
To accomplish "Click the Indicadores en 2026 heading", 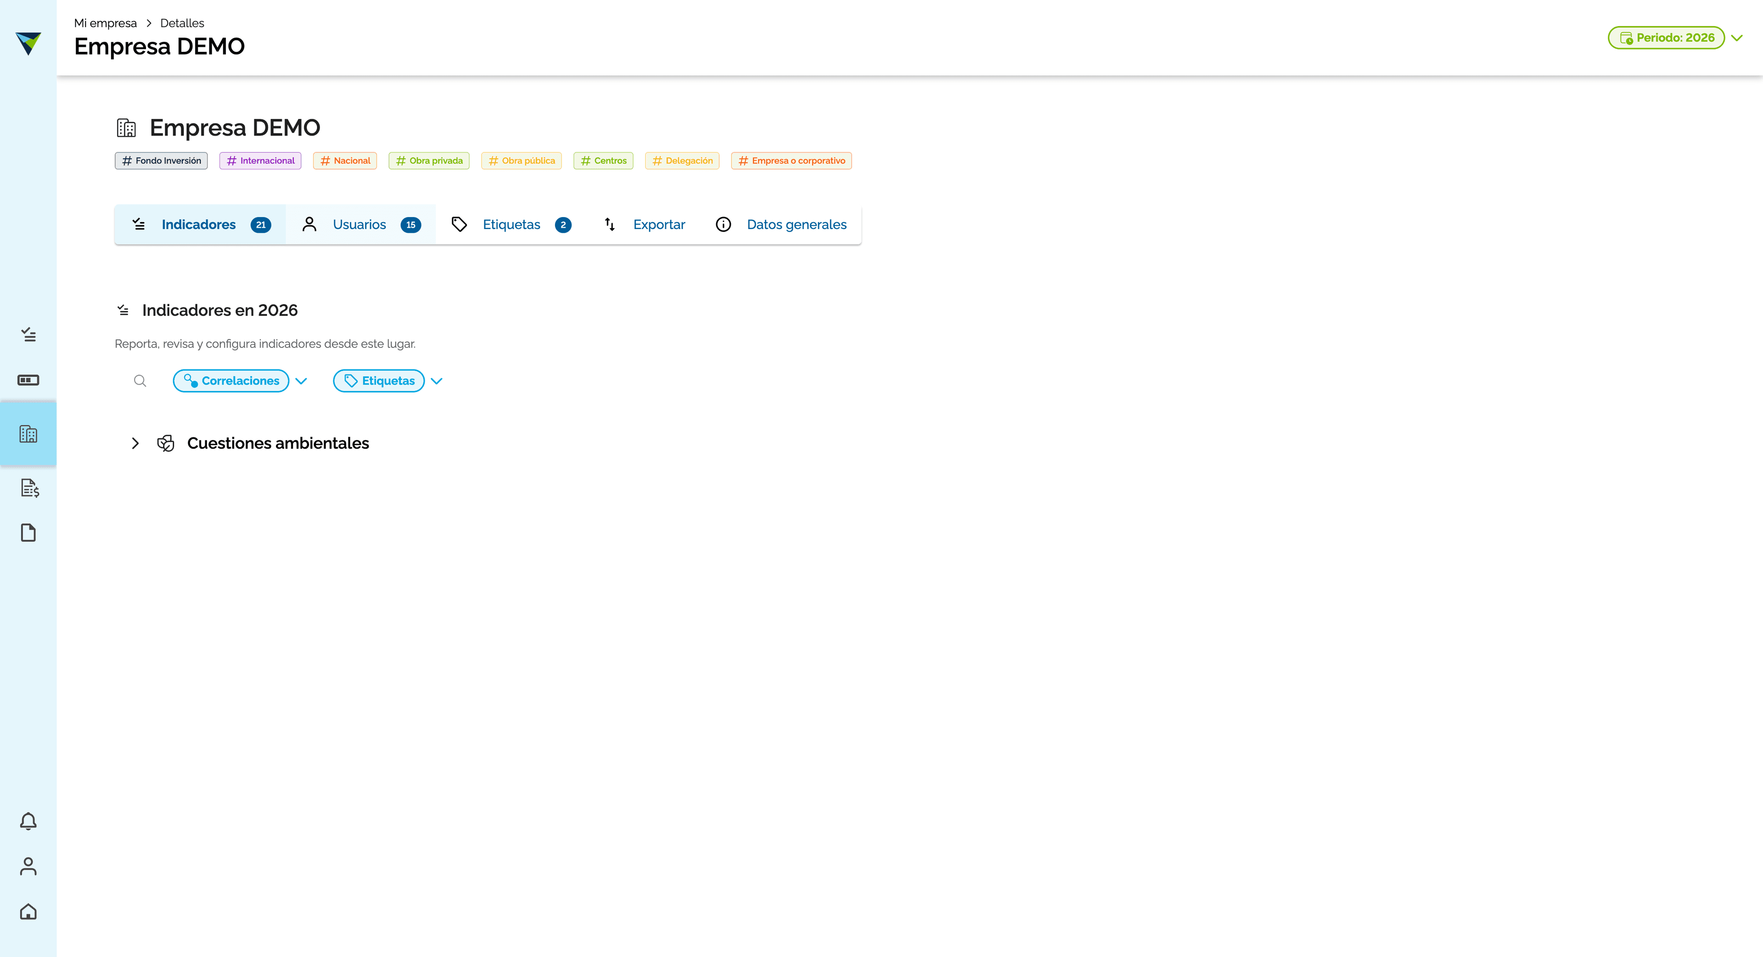I will (x=220, y=311).
